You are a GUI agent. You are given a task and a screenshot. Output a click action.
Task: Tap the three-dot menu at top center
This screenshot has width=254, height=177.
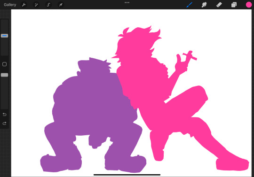click(127, 3)
